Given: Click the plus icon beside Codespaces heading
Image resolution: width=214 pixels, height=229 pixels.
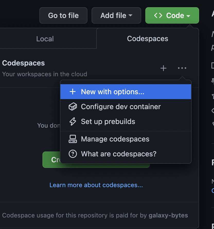Looking at the screenshot, I should (x=163, y=68).
